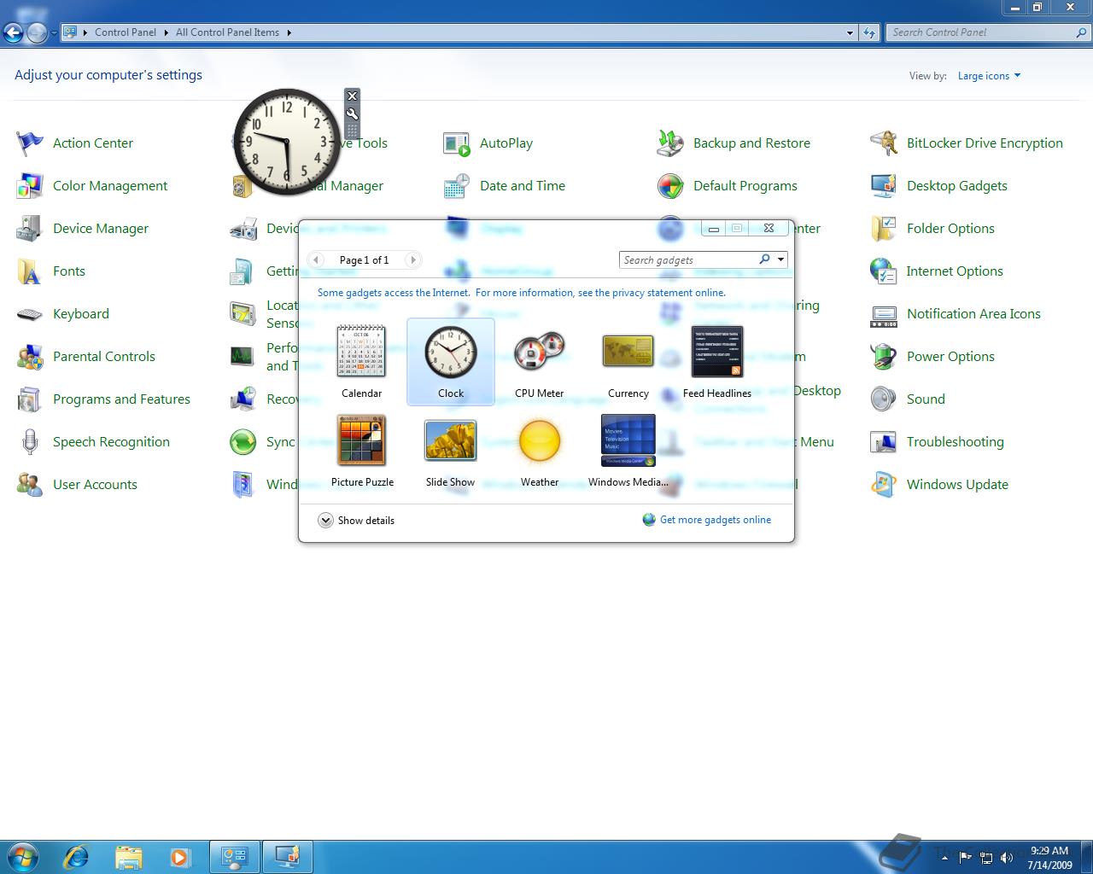The image size is (1093, 874).
Task: Open the Fonts folder icon
Action: tap(30, 271)
